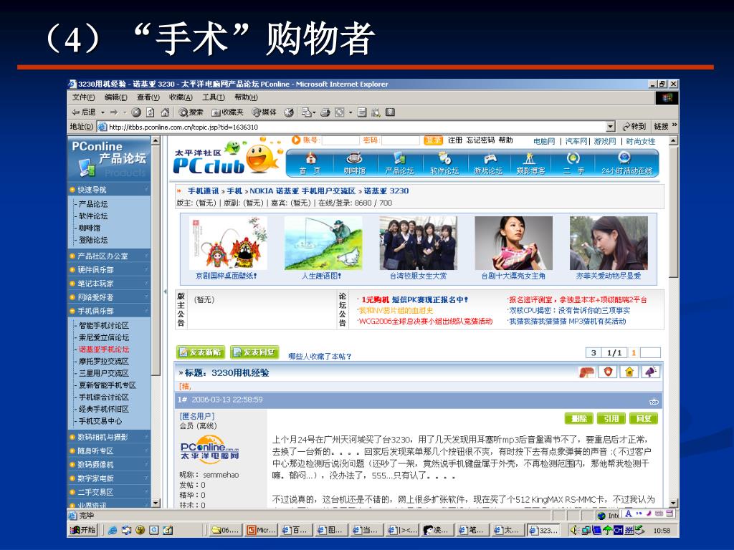
Task: Click the Mail icon in the IE toolbar
Action: point(307,112)
